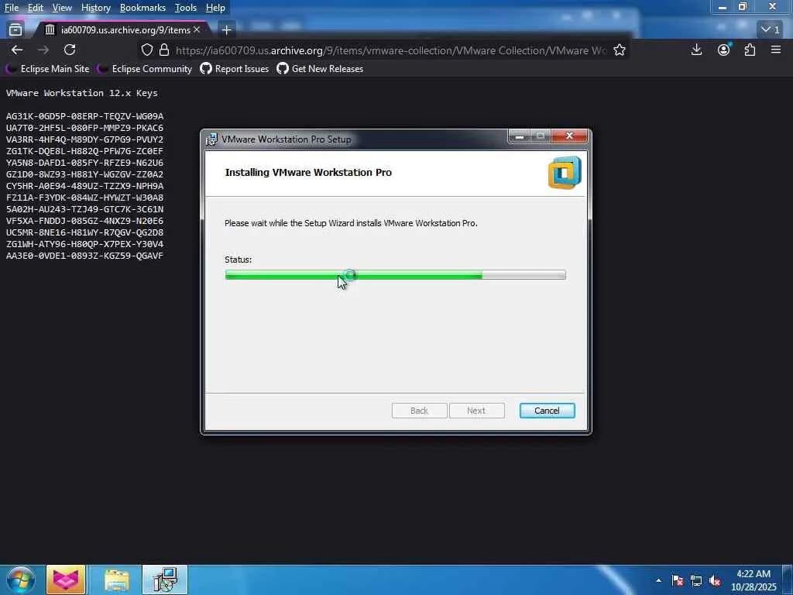Click the VMware Workstation logo in setup header
Screen dimensions: 793x595
click(x=565, y=173)
